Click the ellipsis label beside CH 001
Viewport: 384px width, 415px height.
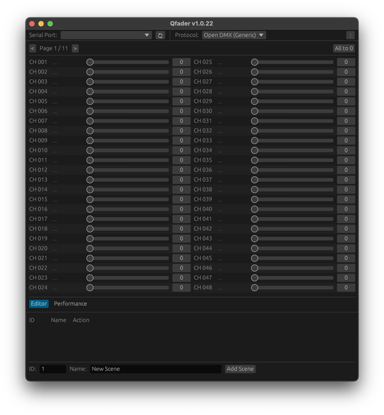55,63
